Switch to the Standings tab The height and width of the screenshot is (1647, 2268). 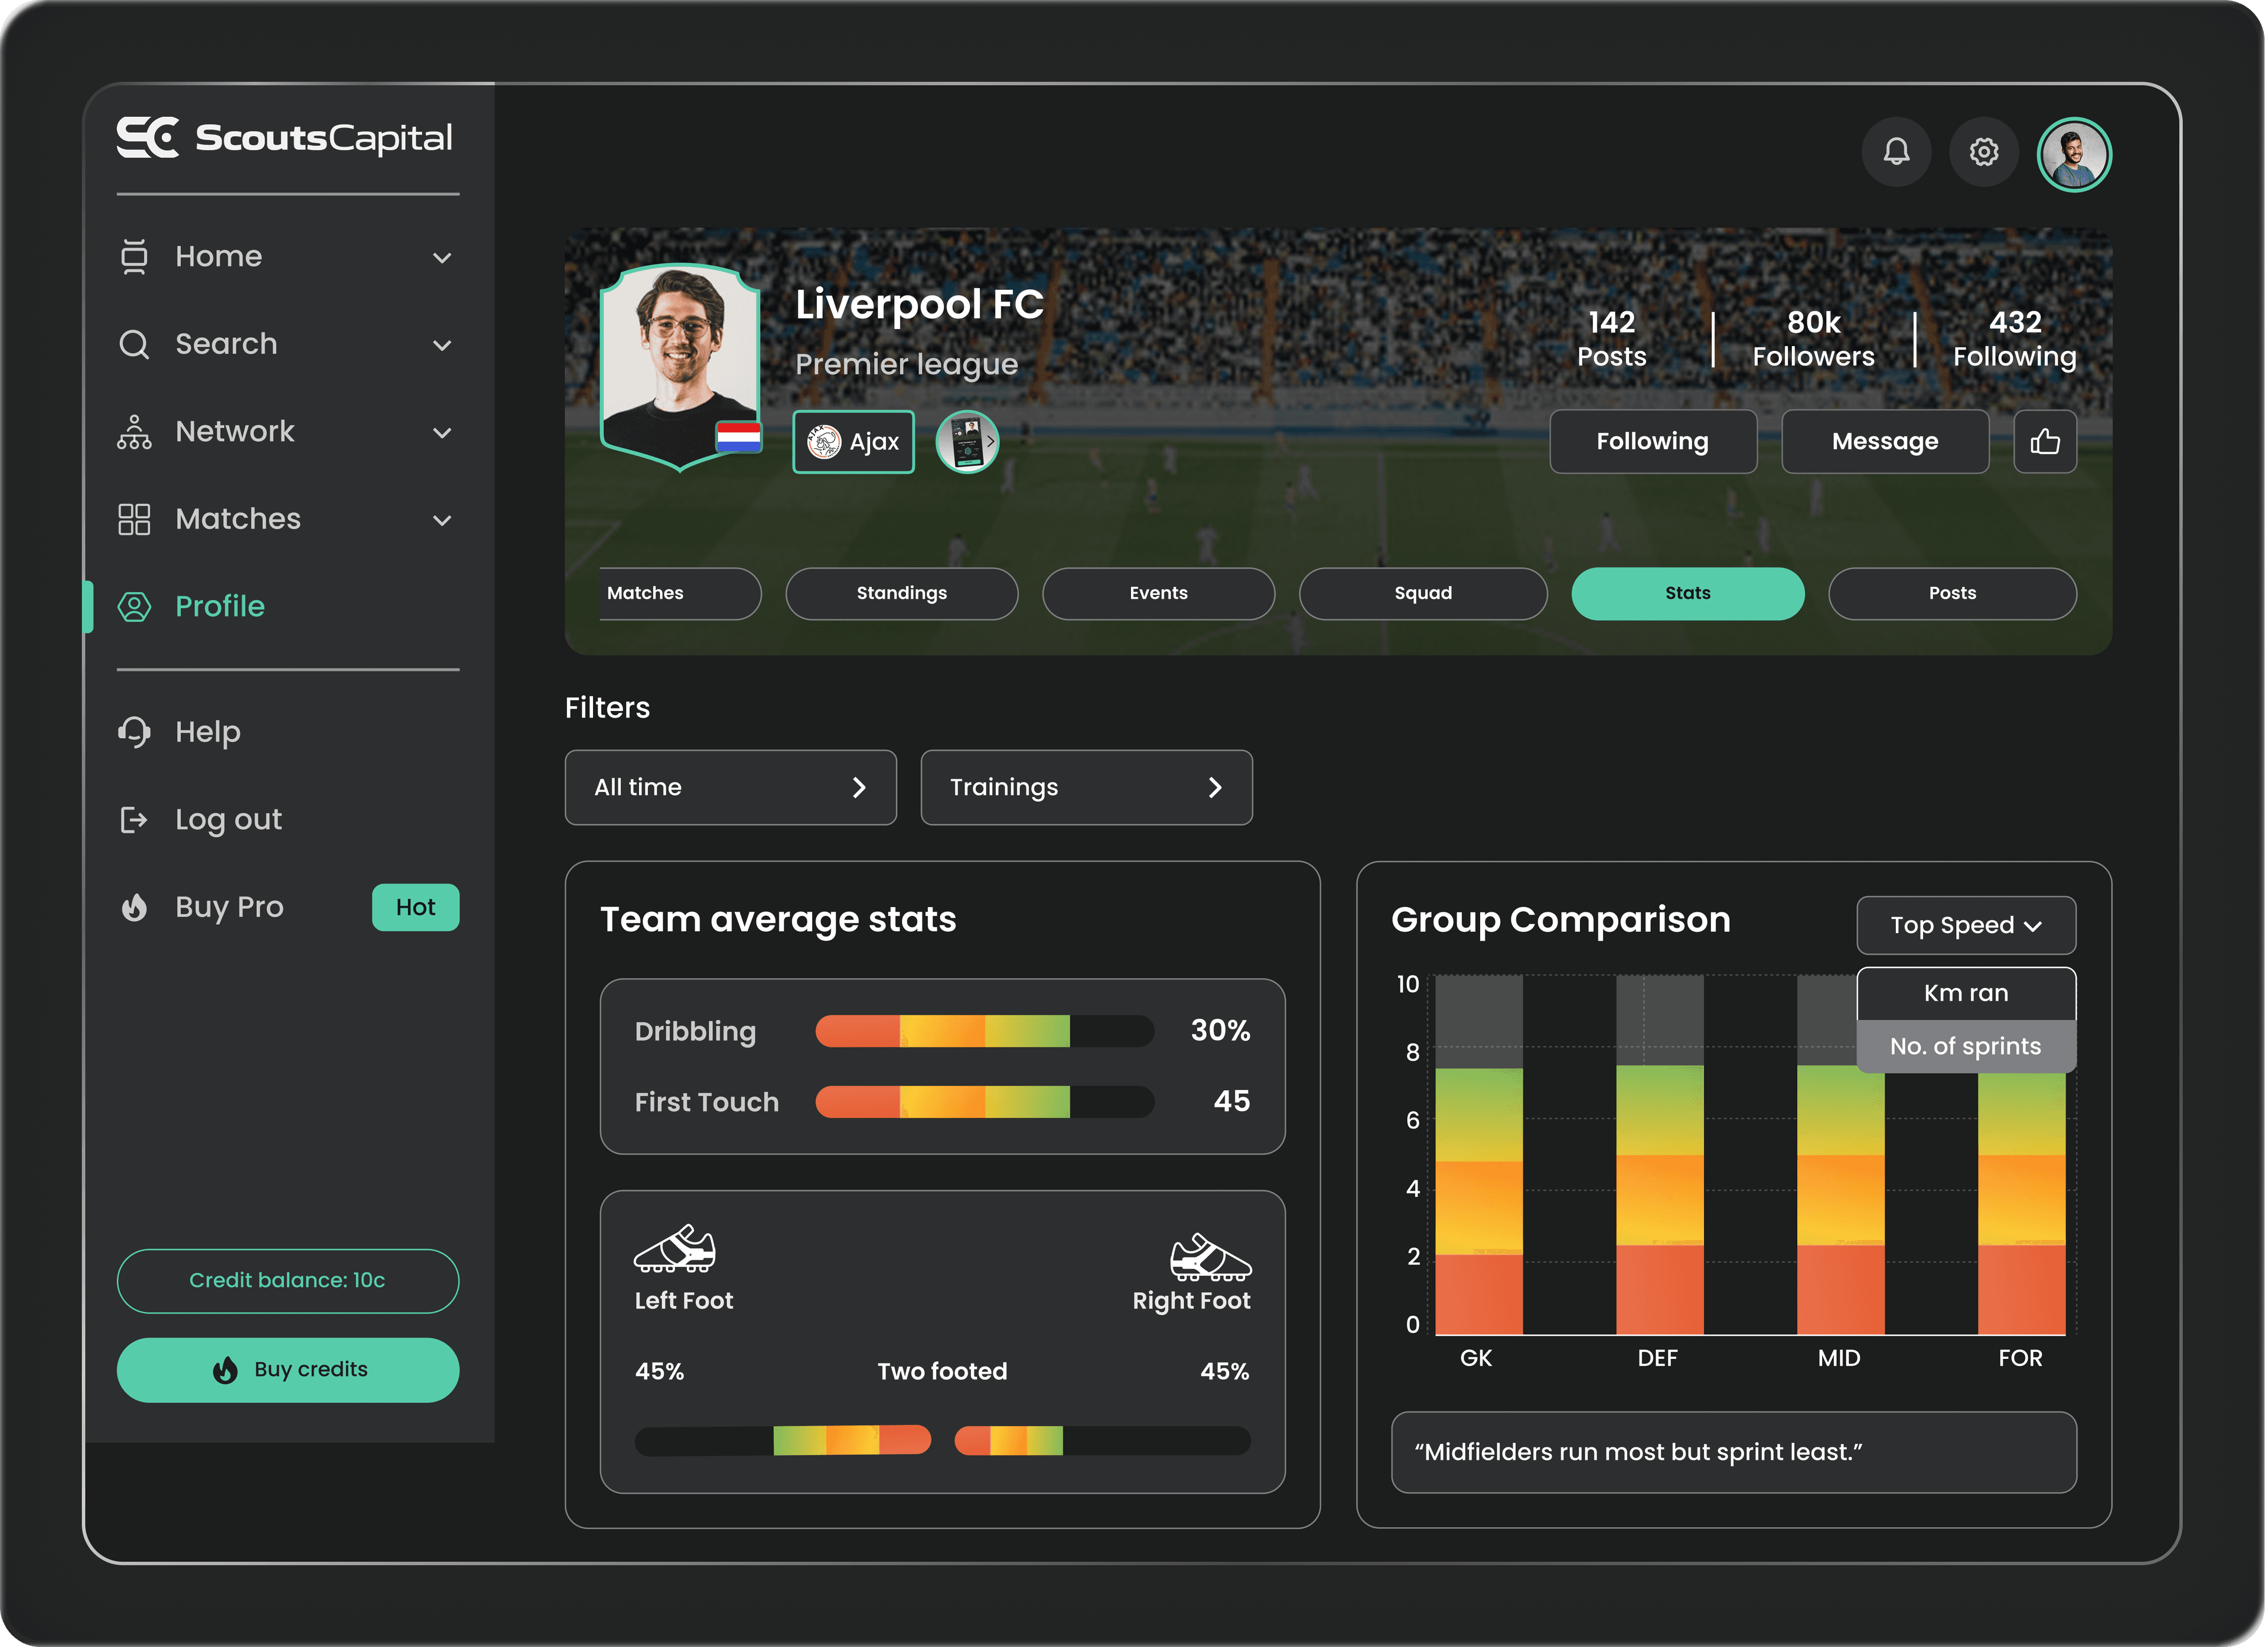coord(901,593)
